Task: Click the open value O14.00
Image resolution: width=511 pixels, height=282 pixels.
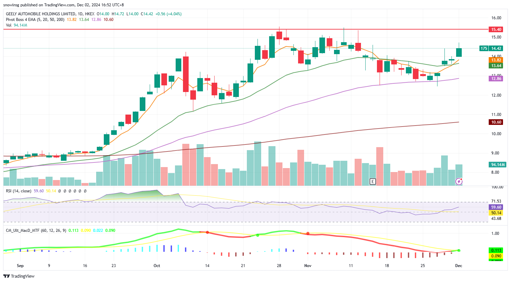Action: pos(103,14)
